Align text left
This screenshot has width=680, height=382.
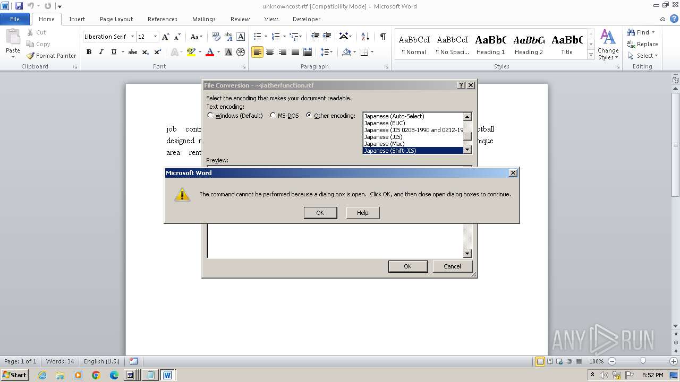[x=257, y=52]
